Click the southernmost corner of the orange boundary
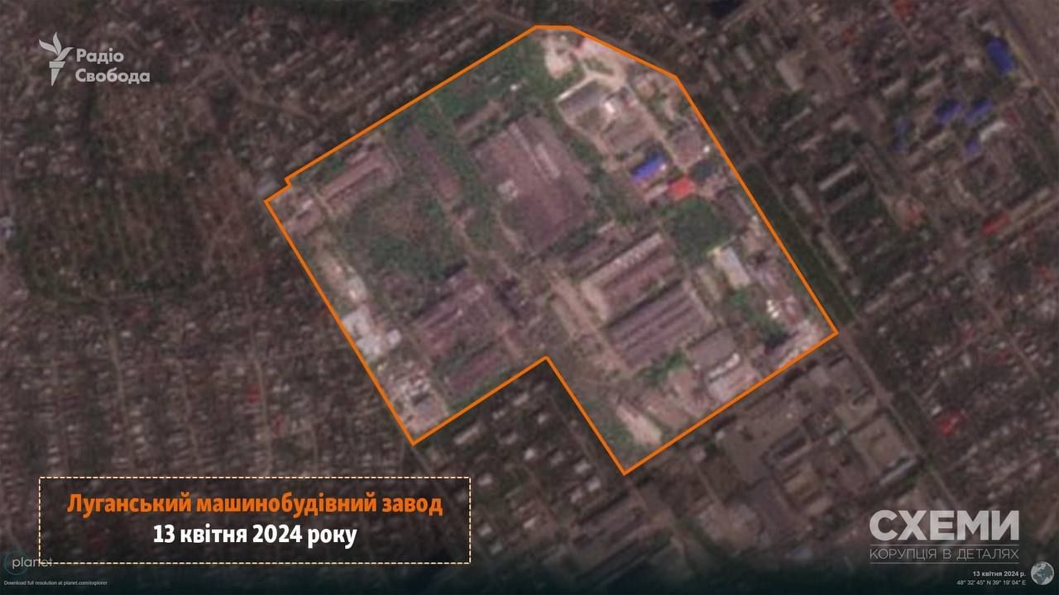1059x595 pixels. point(625,474)
